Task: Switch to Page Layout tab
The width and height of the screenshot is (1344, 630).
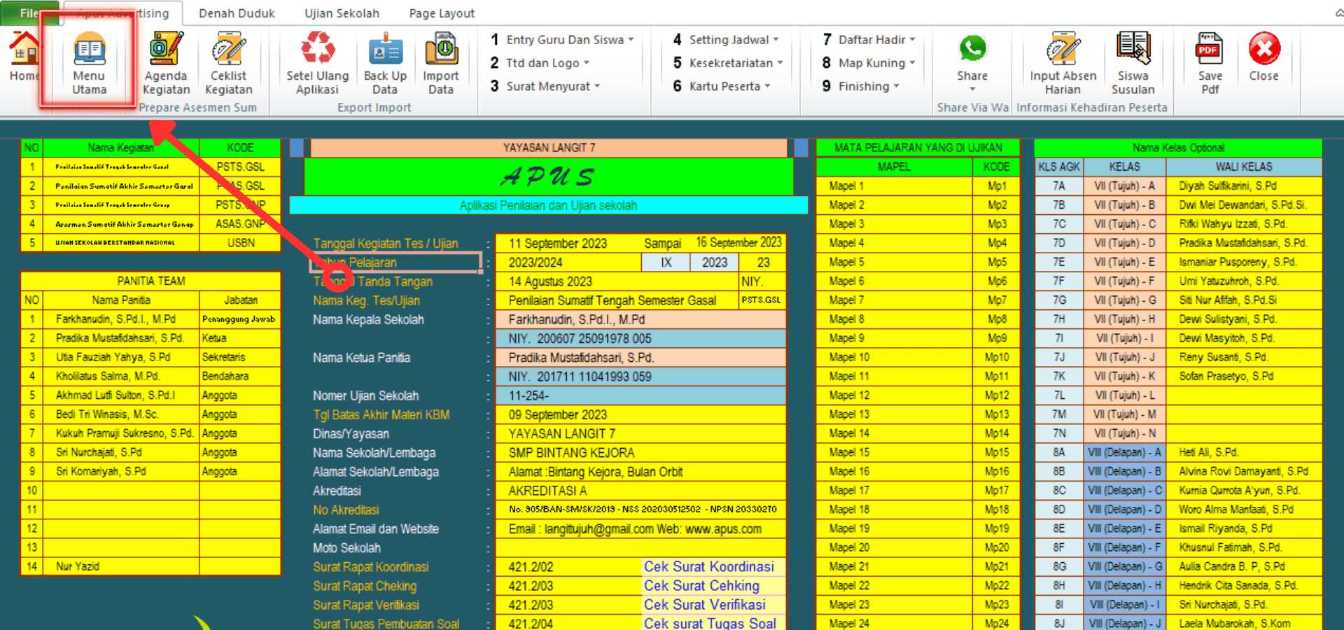Action: tap(442, 13)
